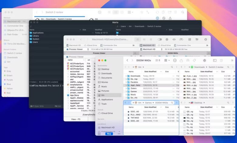Click Marta terminal prompt line
The image size is (237, 143).
[46, 86]
